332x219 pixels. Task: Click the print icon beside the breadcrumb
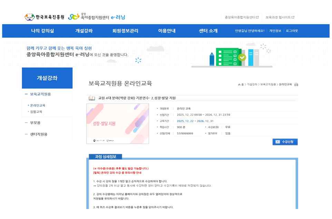(296, 85)
